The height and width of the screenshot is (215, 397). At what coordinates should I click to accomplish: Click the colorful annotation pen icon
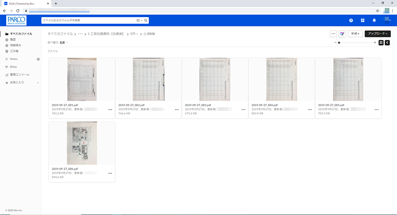342,34
